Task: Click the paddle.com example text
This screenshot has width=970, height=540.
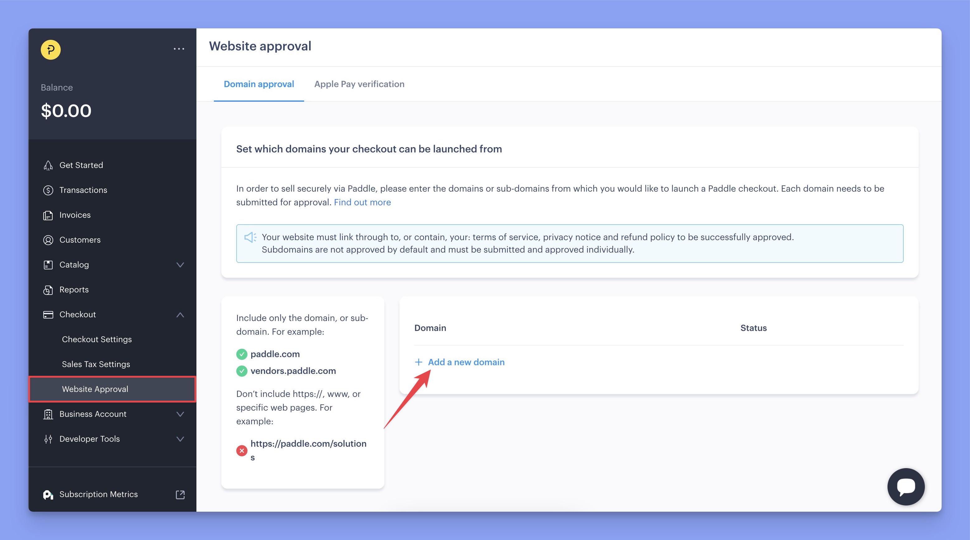Action: point(275,354)
